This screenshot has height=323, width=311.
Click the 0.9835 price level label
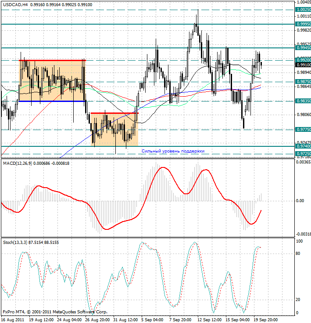click(302, 101)
